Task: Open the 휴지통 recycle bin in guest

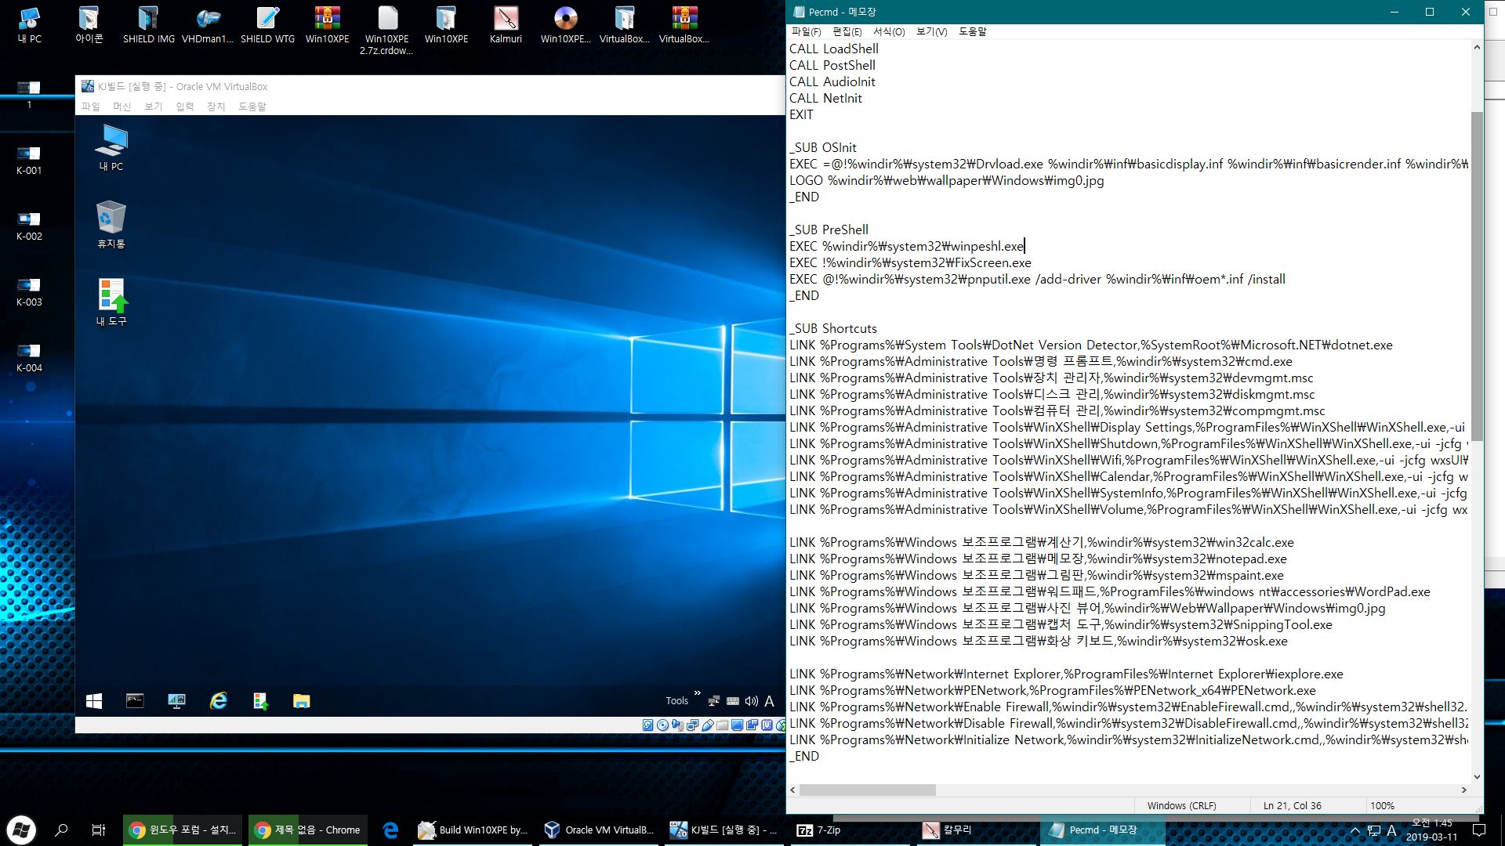Action: click(111, 225)
